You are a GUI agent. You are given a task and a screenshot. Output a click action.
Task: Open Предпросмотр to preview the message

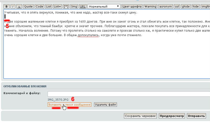point(172,116)
